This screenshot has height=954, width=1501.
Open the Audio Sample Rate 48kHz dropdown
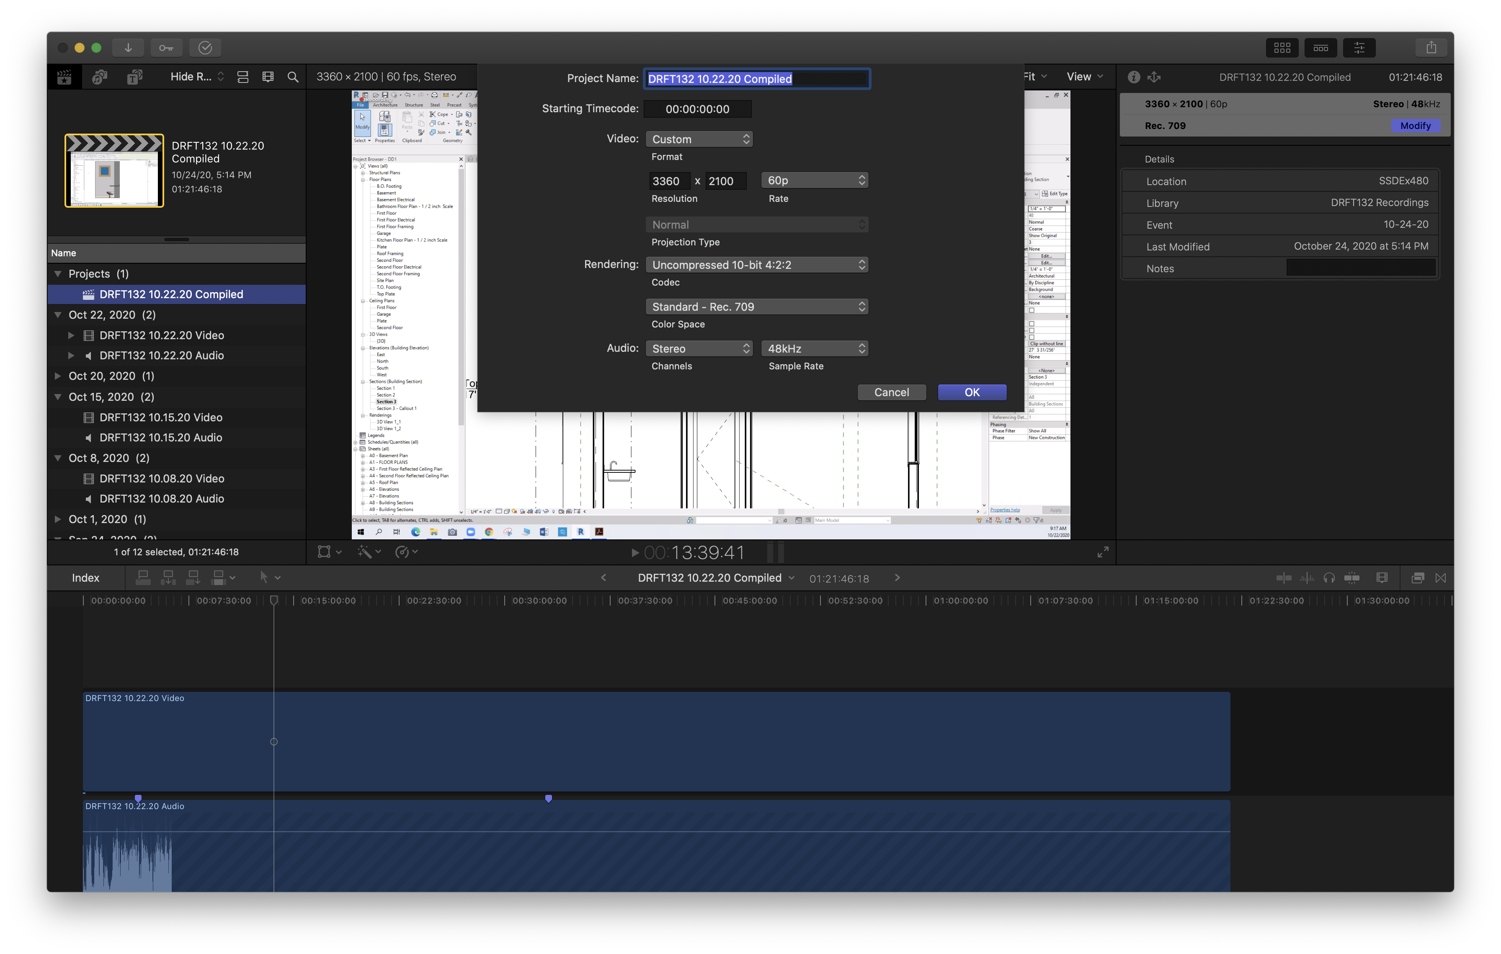(x=814, y=348)
